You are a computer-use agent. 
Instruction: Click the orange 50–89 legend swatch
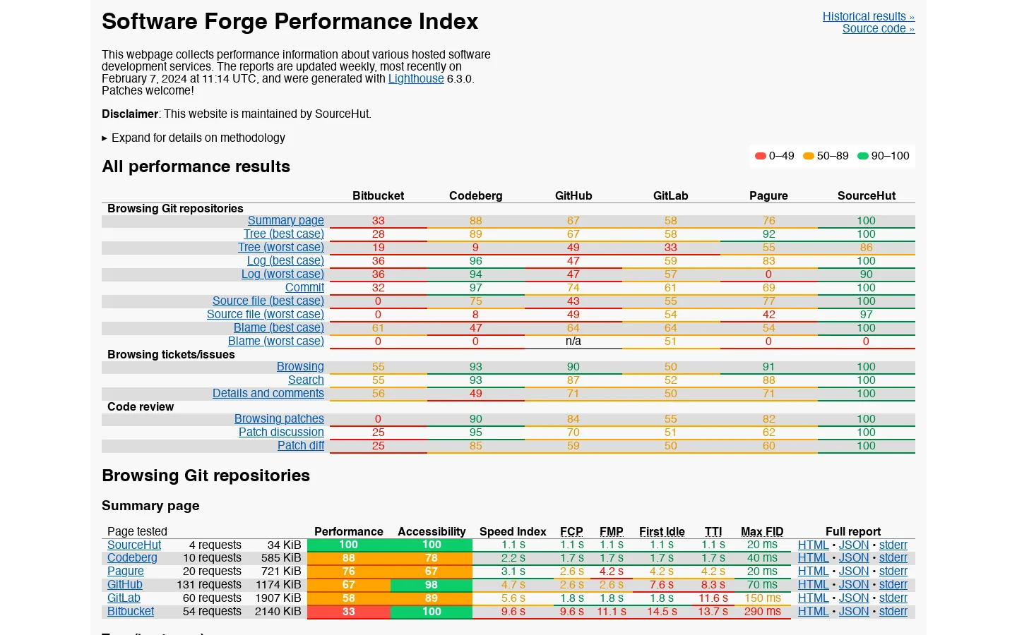809,156
